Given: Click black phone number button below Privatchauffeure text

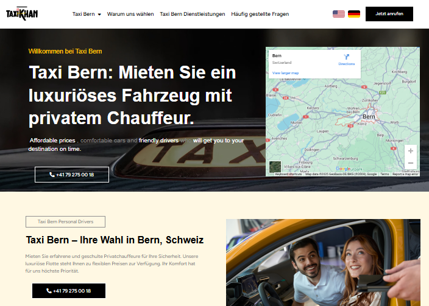Looking at the screenshot, I should (x=69, y=291).
